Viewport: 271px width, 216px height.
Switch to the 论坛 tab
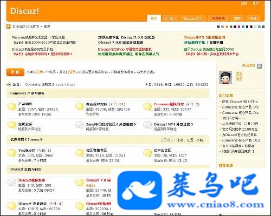pyautogui.click(x=154, y=18)
